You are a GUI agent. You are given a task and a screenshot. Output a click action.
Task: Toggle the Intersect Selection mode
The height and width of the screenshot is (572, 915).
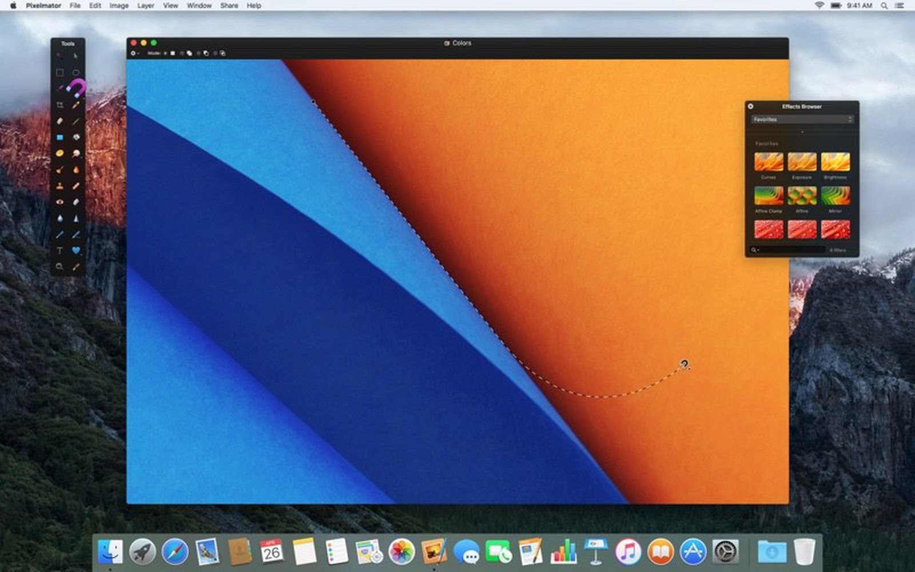click(222, 53)
